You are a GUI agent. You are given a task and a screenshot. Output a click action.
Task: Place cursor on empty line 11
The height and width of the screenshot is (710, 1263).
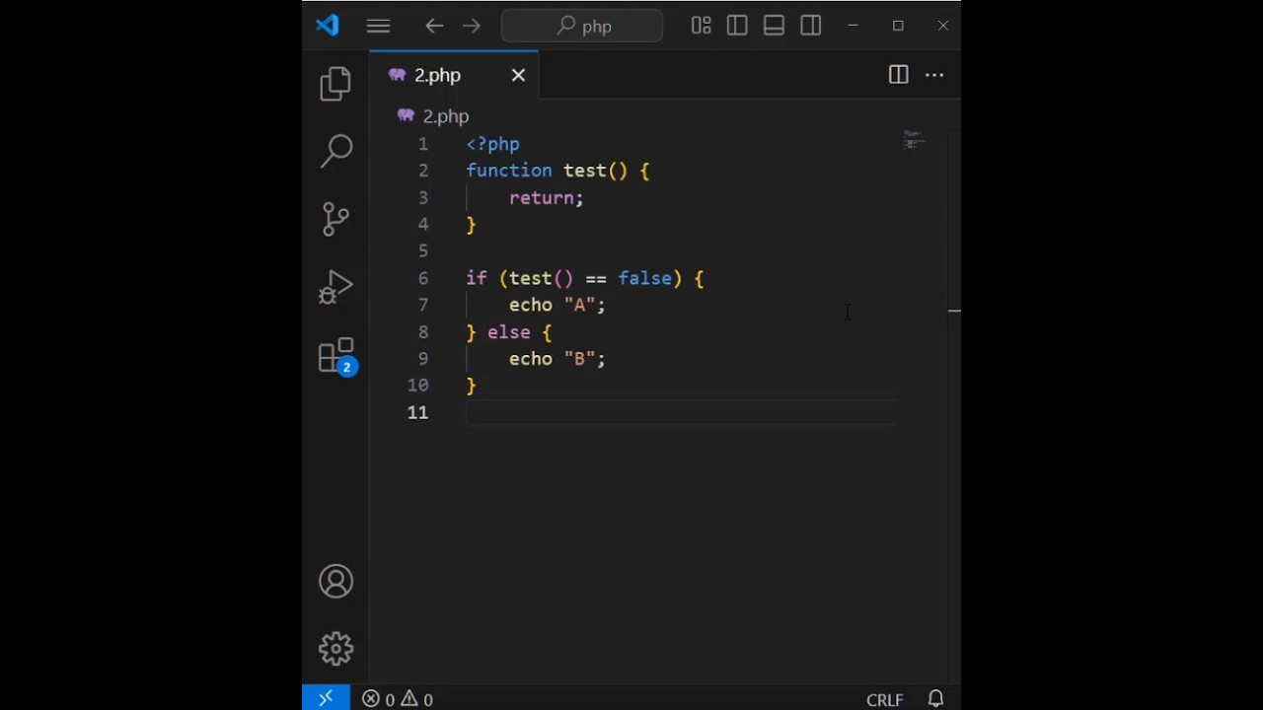[681, 412]
